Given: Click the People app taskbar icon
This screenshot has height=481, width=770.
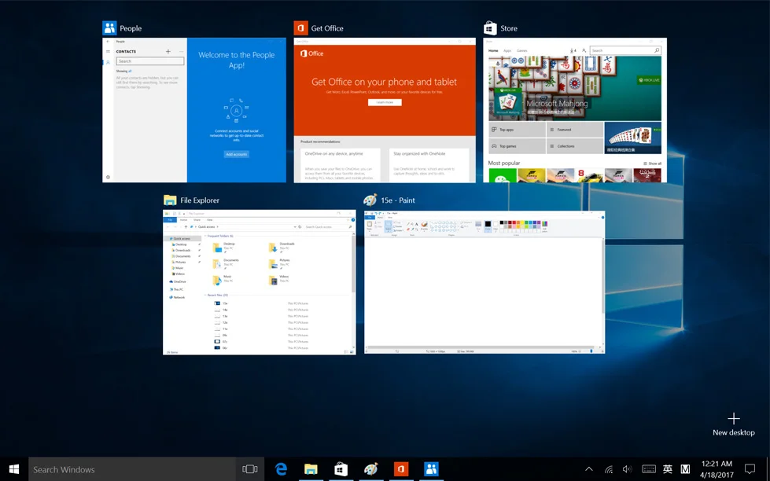Looking at the screenshot, I should coord(431,469).
